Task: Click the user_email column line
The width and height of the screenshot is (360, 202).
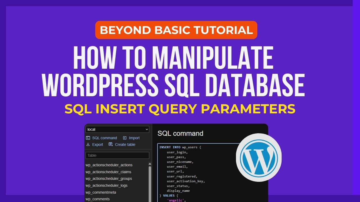Action: click(177, 167)
